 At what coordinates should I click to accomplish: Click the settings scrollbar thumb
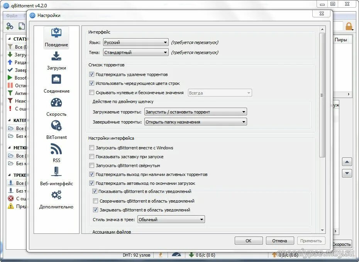click(322, 95)
